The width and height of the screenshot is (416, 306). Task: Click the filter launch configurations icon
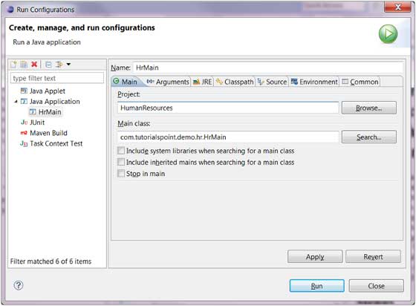click(59, 65)
